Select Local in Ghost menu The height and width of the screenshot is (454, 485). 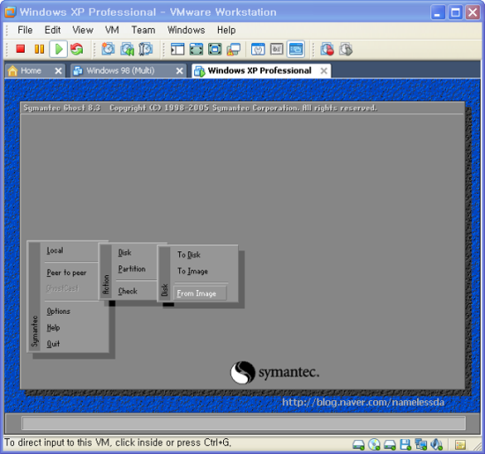tap(55, 250)
